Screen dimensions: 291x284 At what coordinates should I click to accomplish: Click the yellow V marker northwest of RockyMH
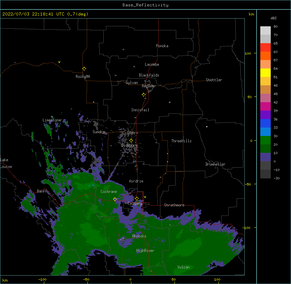click(59, 62)
